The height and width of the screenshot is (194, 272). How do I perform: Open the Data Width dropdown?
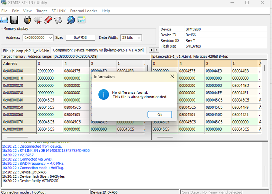(139, 37)
